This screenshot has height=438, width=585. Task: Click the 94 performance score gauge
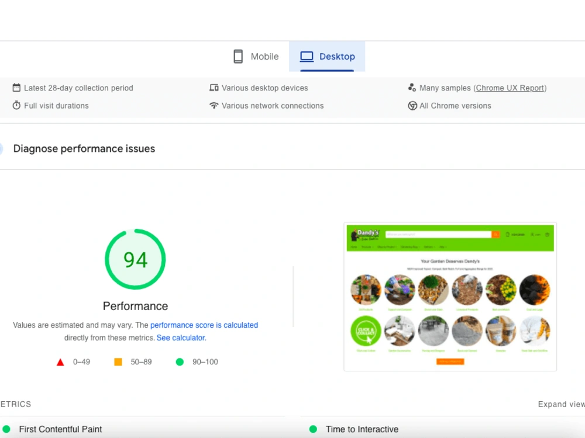point(135,259)
